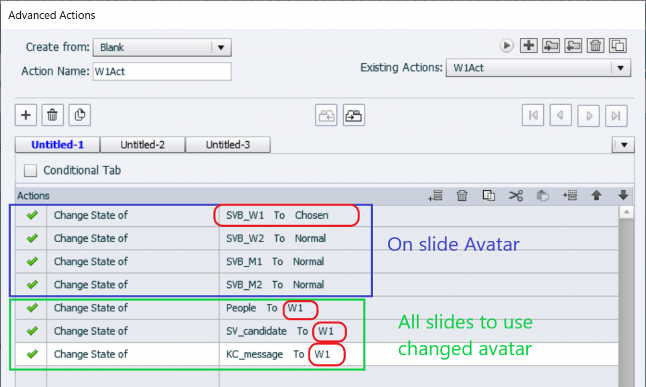This screenshot has width=646, height=387.
Task: Toggle the checkmark on the SVB_W1 row
Action: pyautogui.click(x=32, y=216)
